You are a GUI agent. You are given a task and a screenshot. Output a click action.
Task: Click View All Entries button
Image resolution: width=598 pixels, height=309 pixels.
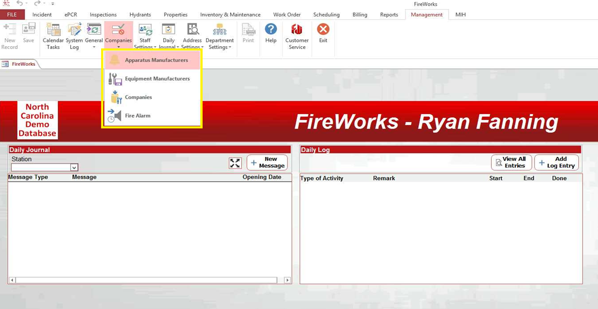pyautogui.click(x=511, y=162)
